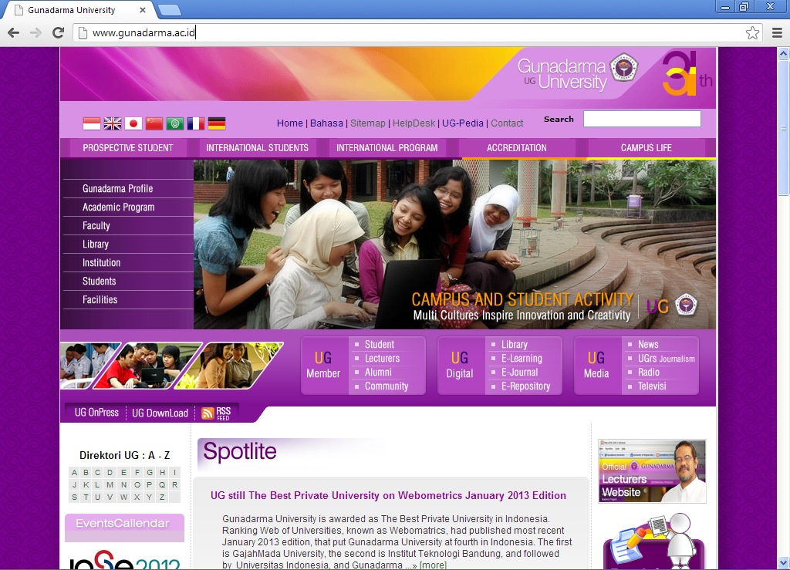
Task: Click letter Z in Direktori UG
Action: coord(162,497)
